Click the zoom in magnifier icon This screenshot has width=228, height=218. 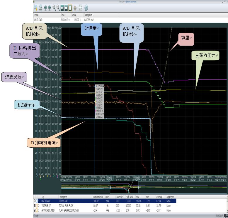(x=54, y=8)
